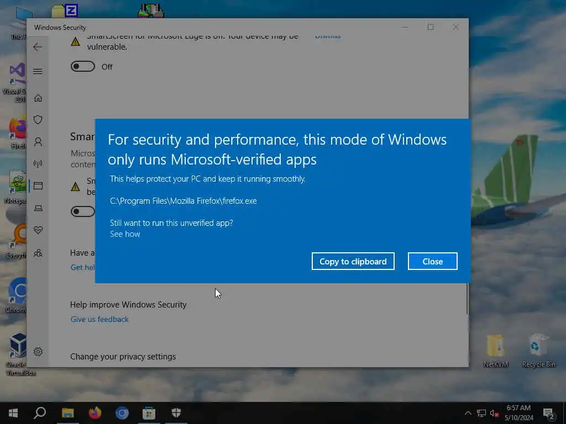566x424 pixels.
Task: Open Virus & threat protection shield icon
Action: (38, 120)
